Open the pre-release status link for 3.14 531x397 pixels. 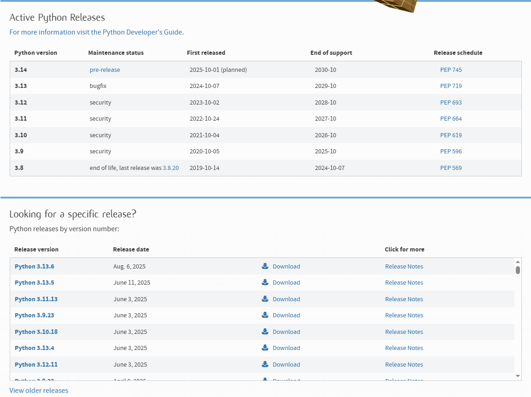coord(105,70)
